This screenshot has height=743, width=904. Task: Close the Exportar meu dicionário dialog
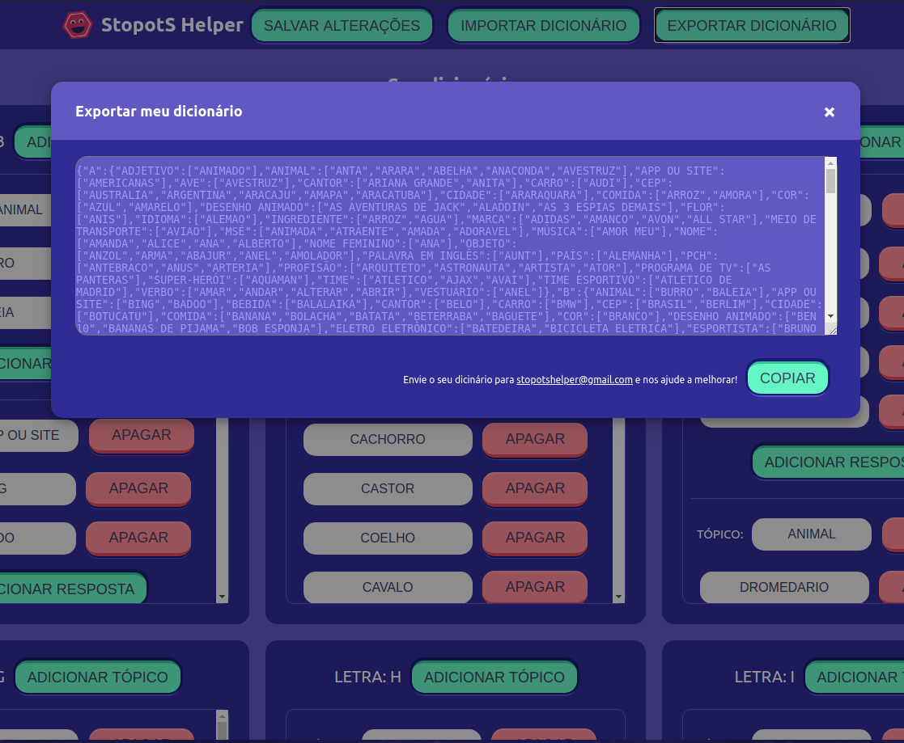829,112
